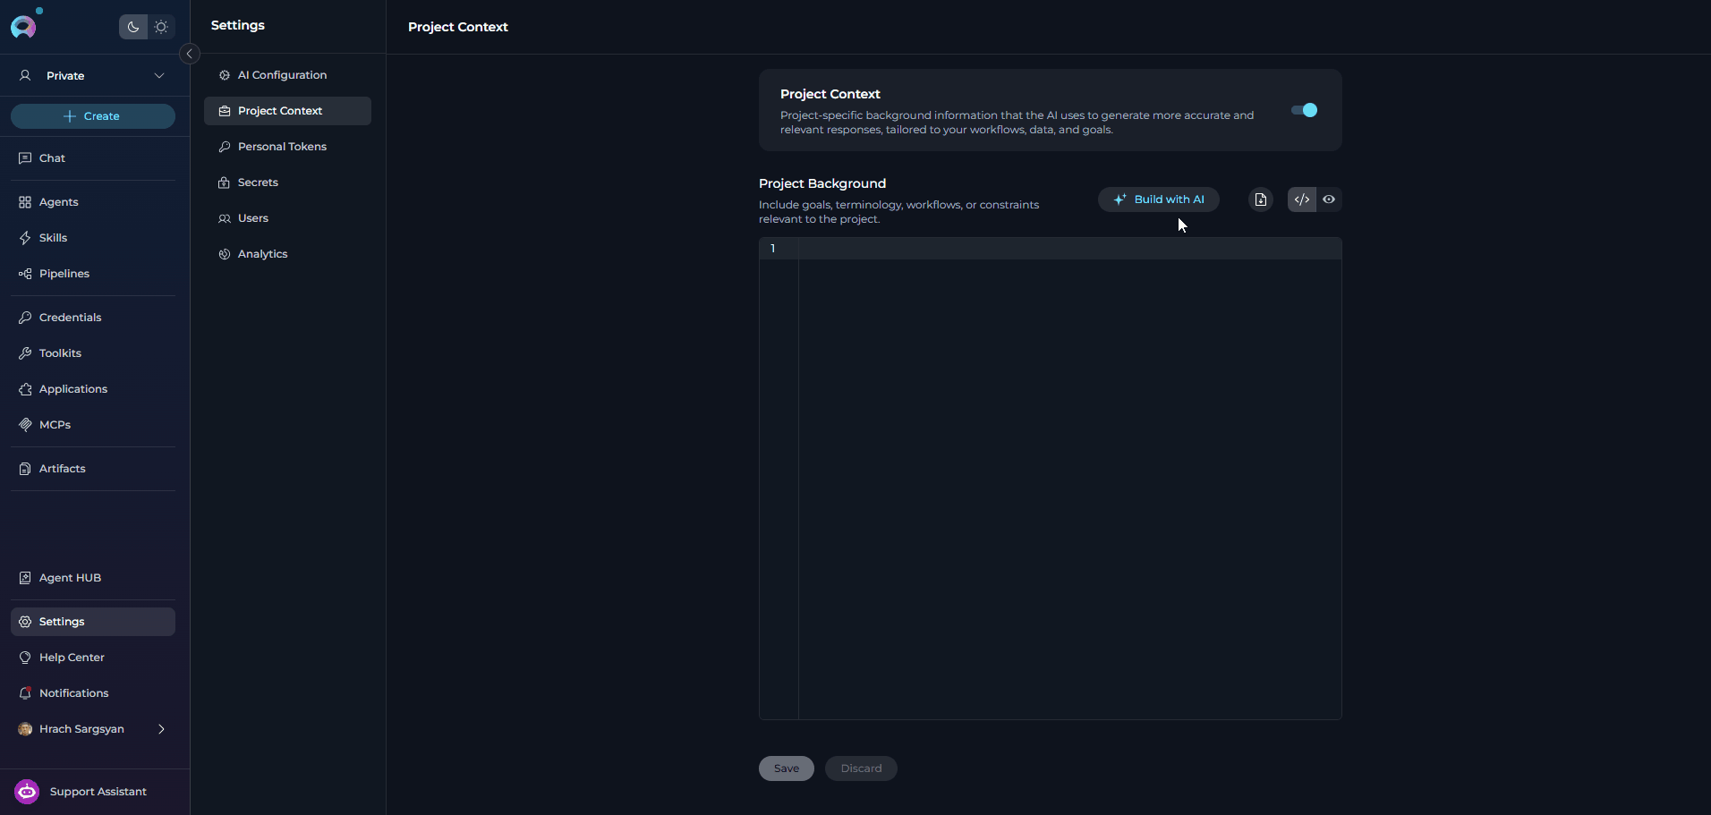The image size is (1711, 815).
Task: Click the Private user icon
Action: tap(25, 76)
